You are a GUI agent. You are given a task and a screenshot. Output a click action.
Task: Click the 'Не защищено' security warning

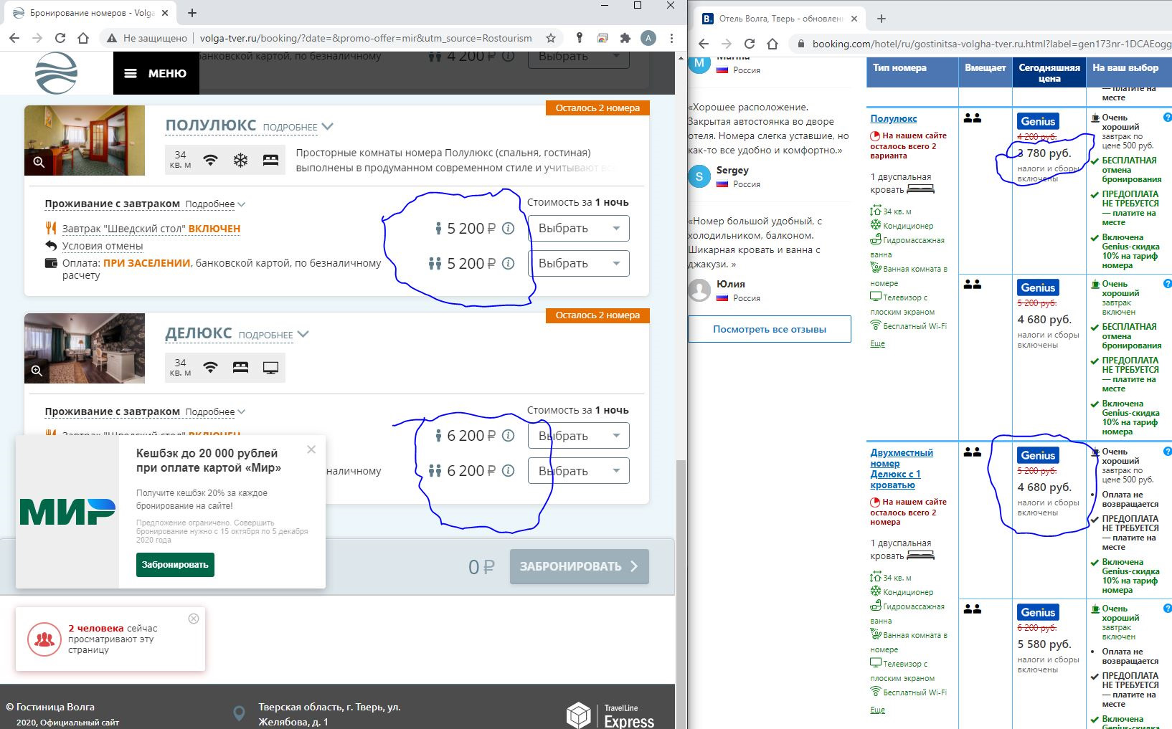(148, 38)
